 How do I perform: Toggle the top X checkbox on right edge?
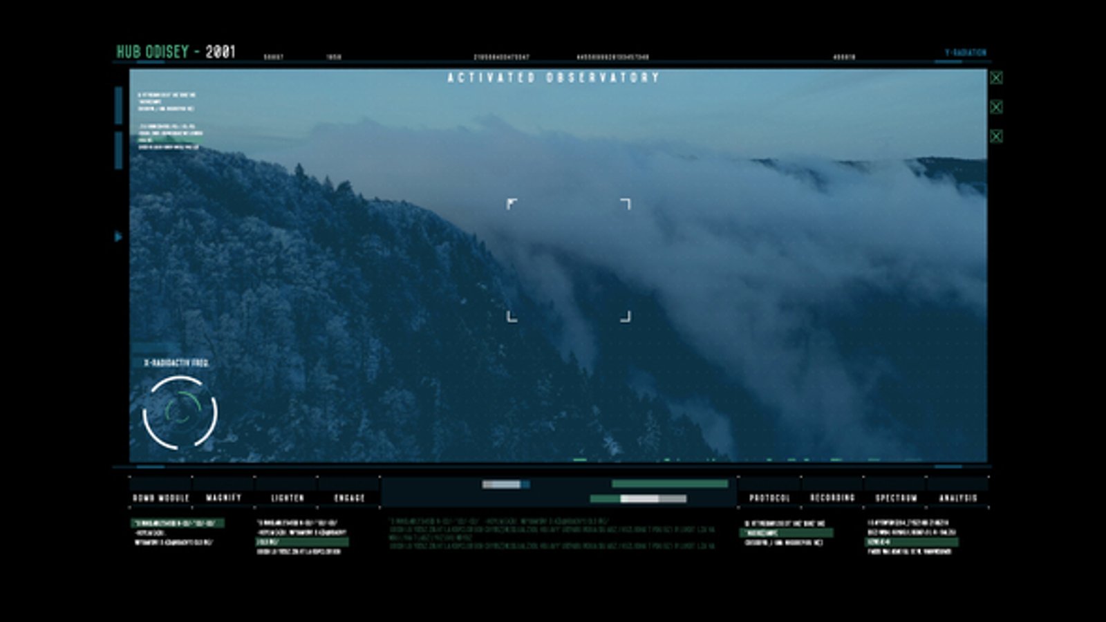(995, 78)
